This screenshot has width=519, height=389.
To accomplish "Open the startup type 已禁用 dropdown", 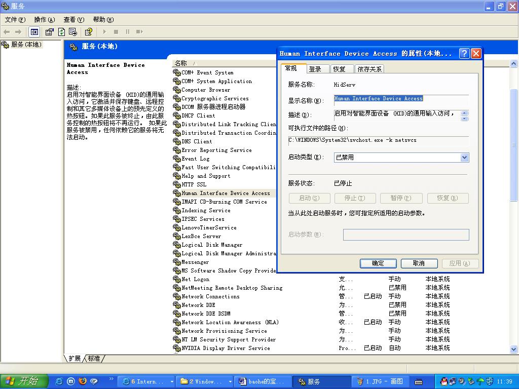I will (x=464, y=158).
